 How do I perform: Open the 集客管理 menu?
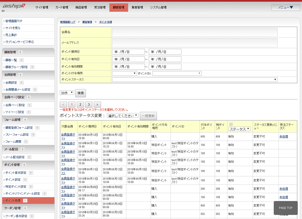point(137,7)
